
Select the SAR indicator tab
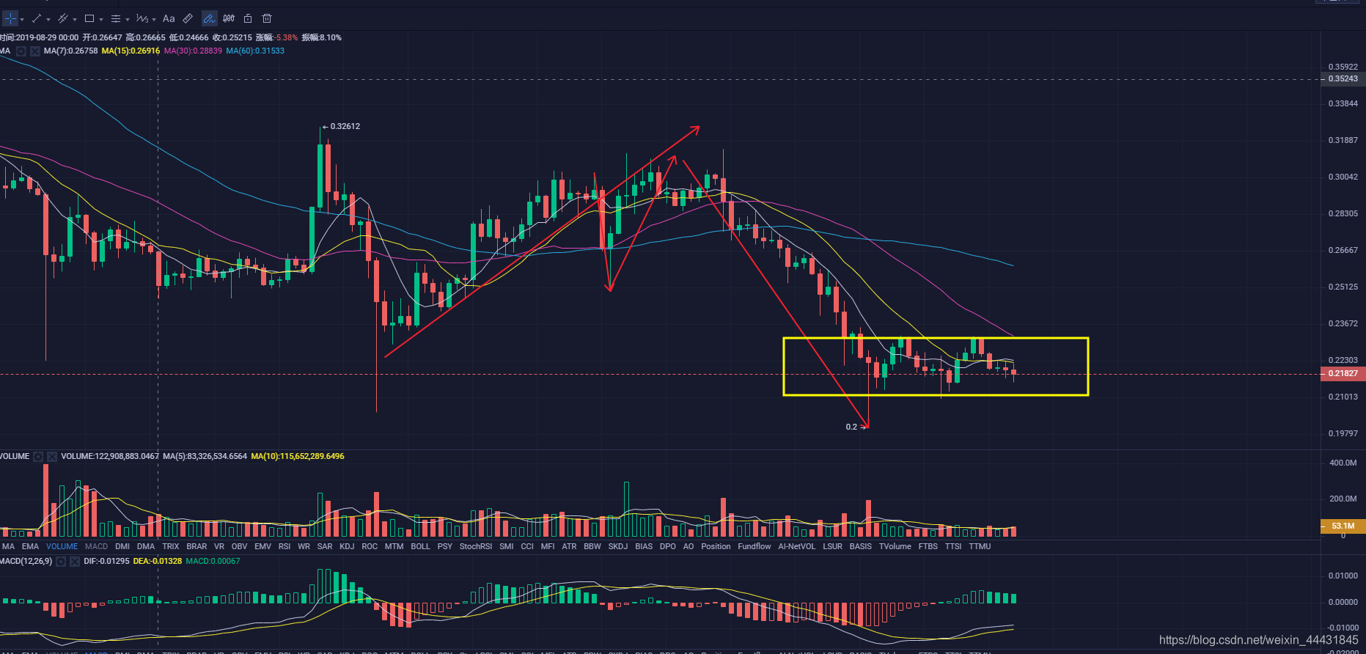[325, 546]
